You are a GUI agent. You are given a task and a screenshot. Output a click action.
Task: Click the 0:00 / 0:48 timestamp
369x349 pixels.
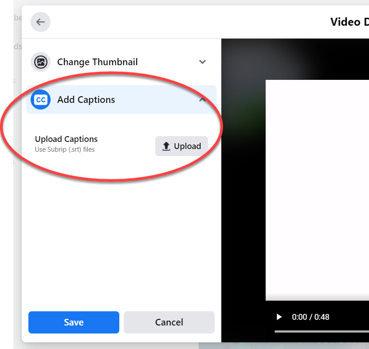click(x=311, y=317)
